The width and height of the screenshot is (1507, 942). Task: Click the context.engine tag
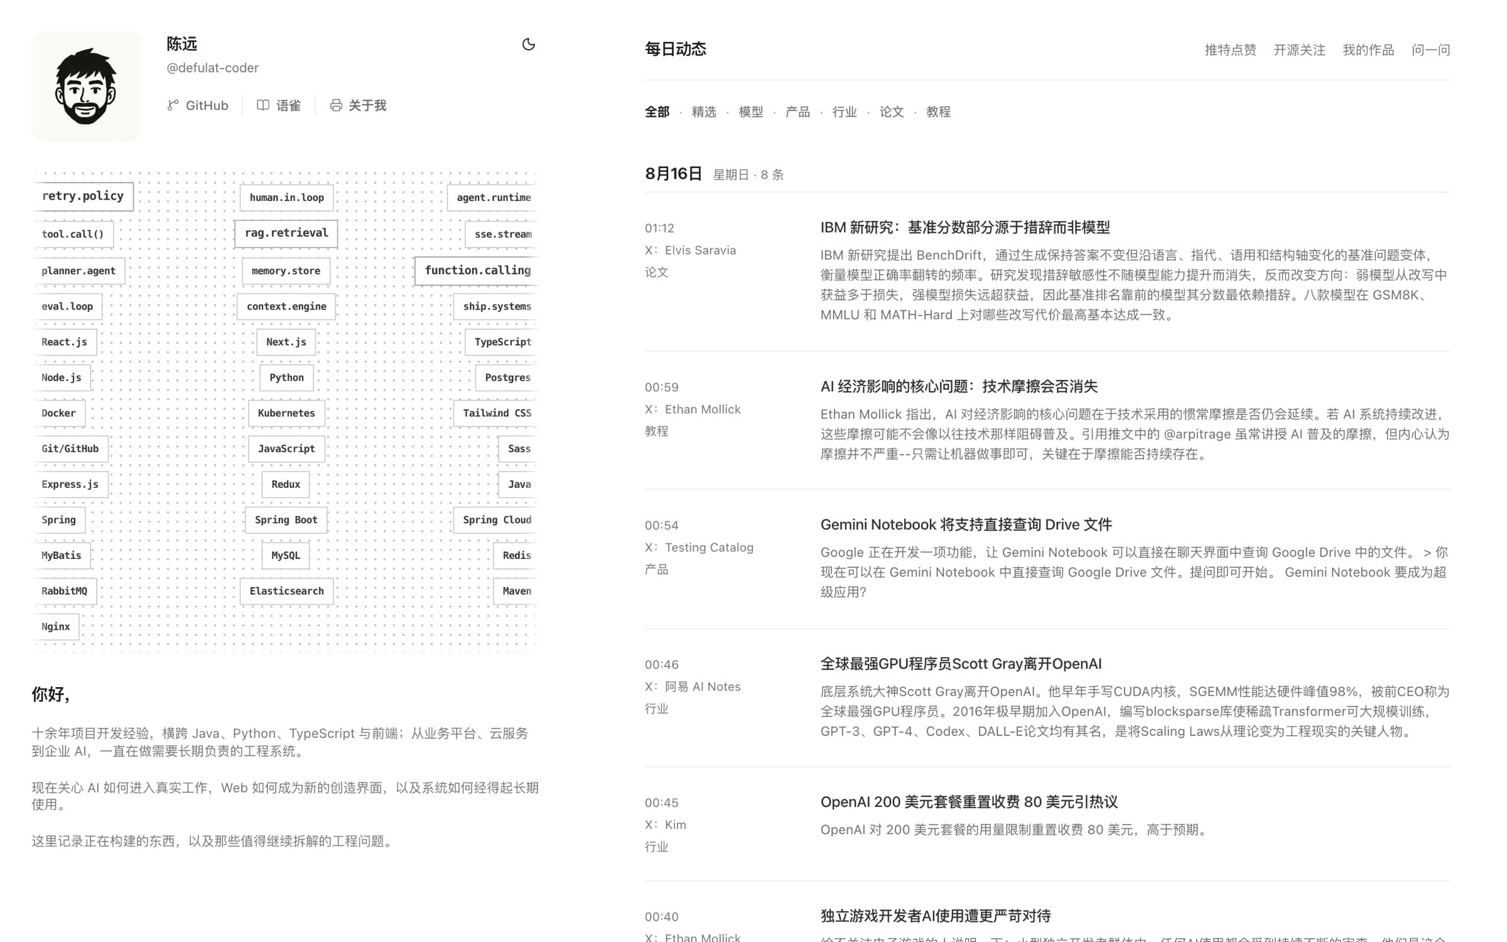pyautogui.click(x=286, y=306)
